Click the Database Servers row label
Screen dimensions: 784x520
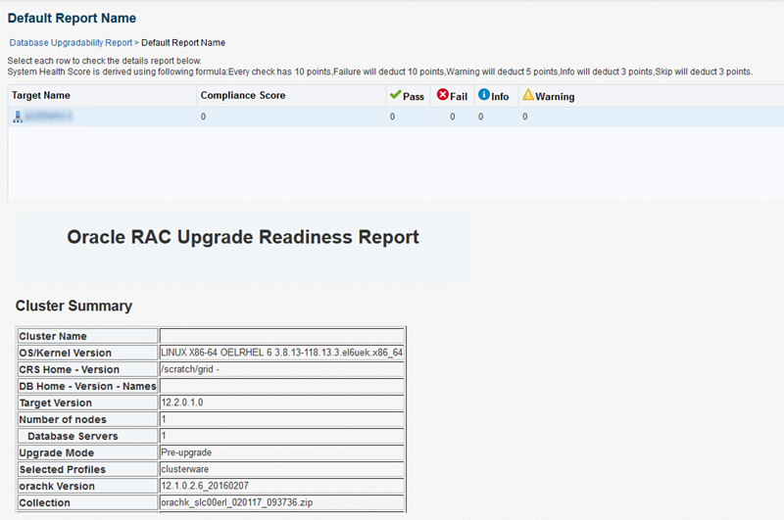[88, 436]
